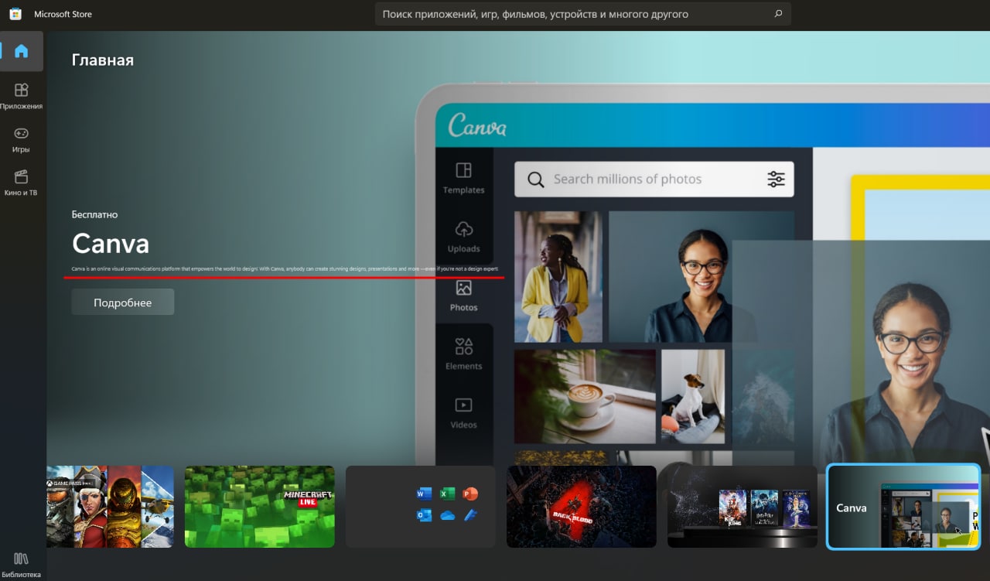Click the Подробнее button

[123, 302]
